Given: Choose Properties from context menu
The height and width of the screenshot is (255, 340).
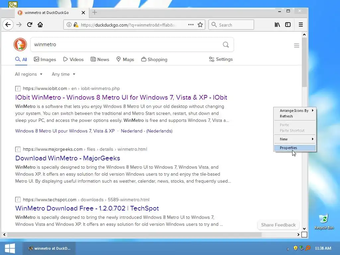Looking at the screenshot, I should coord(295,148).
